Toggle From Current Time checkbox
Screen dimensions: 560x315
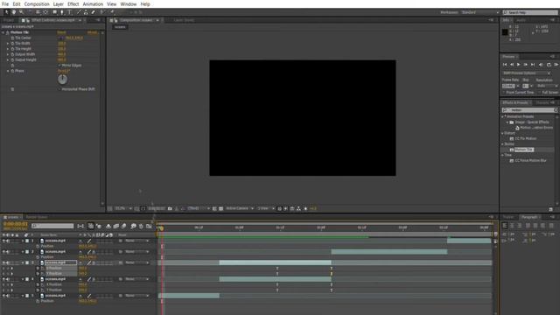(504, 93)
